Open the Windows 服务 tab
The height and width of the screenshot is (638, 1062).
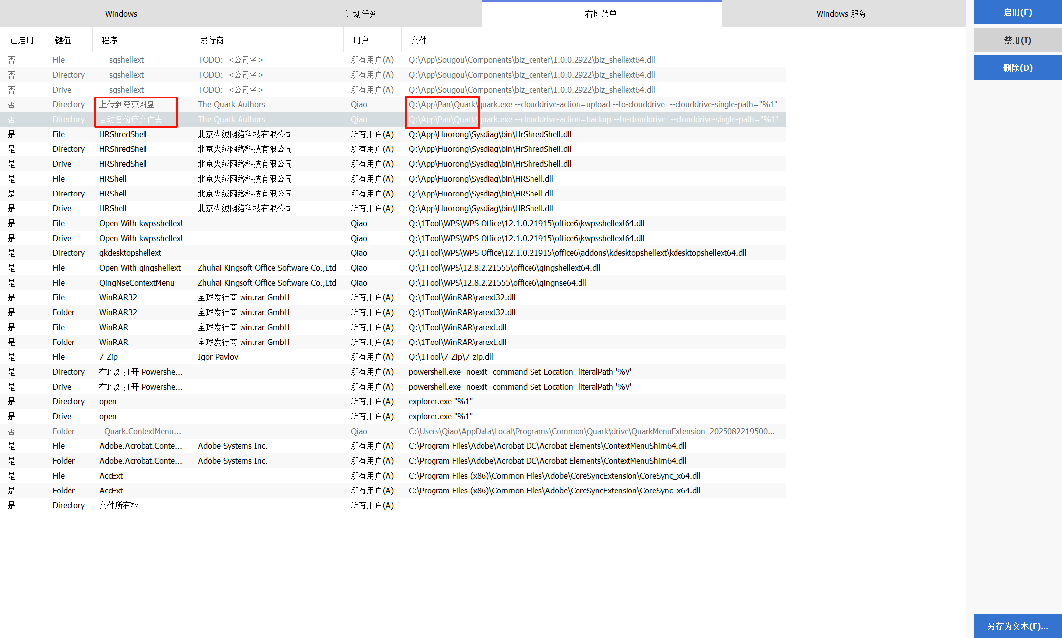tap(841, 14)
